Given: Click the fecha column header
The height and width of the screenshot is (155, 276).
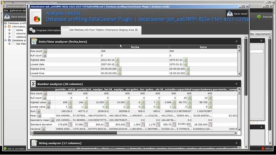Looking at the screenshot, I should (135, 47).
